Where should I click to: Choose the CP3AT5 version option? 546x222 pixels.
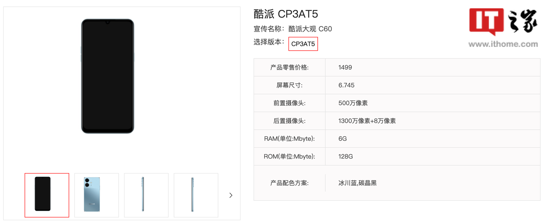click(x=303, y=44)
